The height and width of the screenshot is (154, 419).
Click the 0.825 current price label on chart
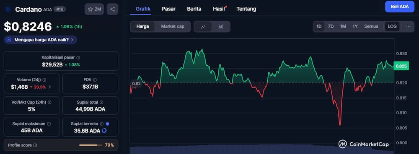pyautogui.click(x=401, y=66)
